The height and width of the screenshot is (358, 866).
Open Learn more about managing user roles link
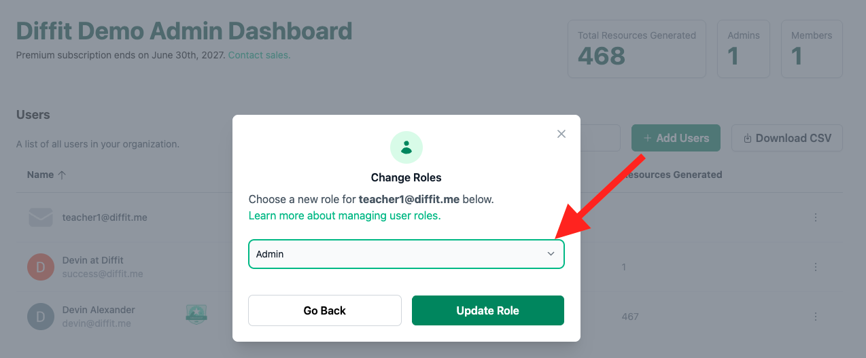(345, 215)
